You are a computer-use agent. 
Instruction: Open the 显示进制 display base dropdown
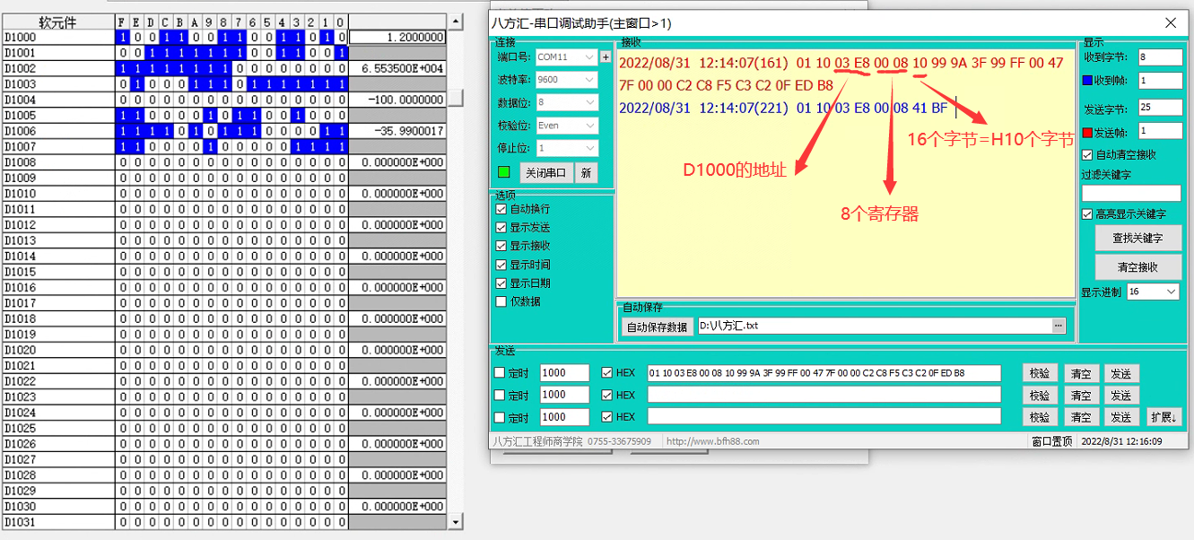click(1153, 292)
